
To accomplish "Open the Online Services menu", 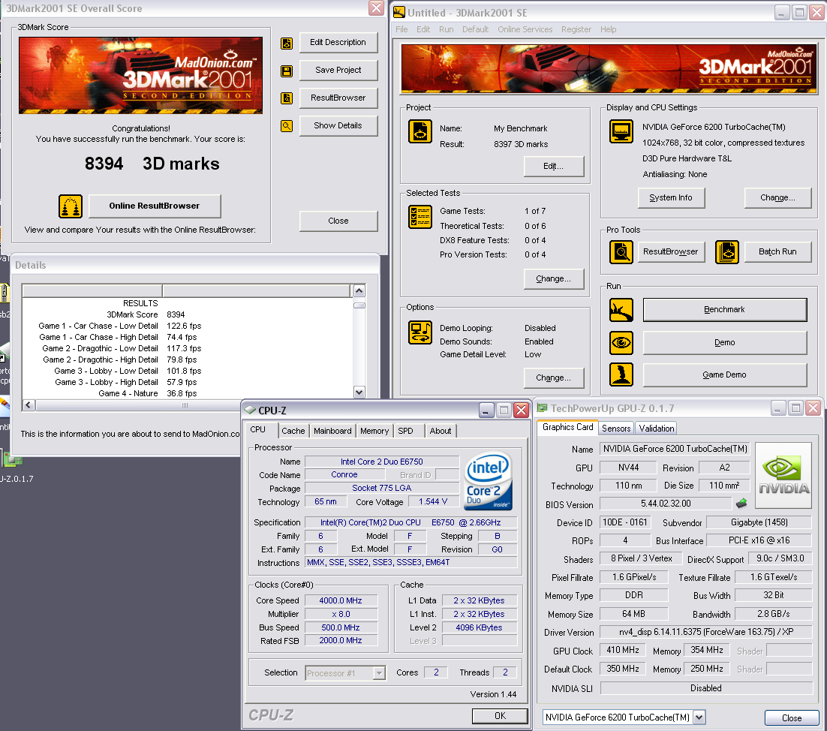I will point(525,29).
